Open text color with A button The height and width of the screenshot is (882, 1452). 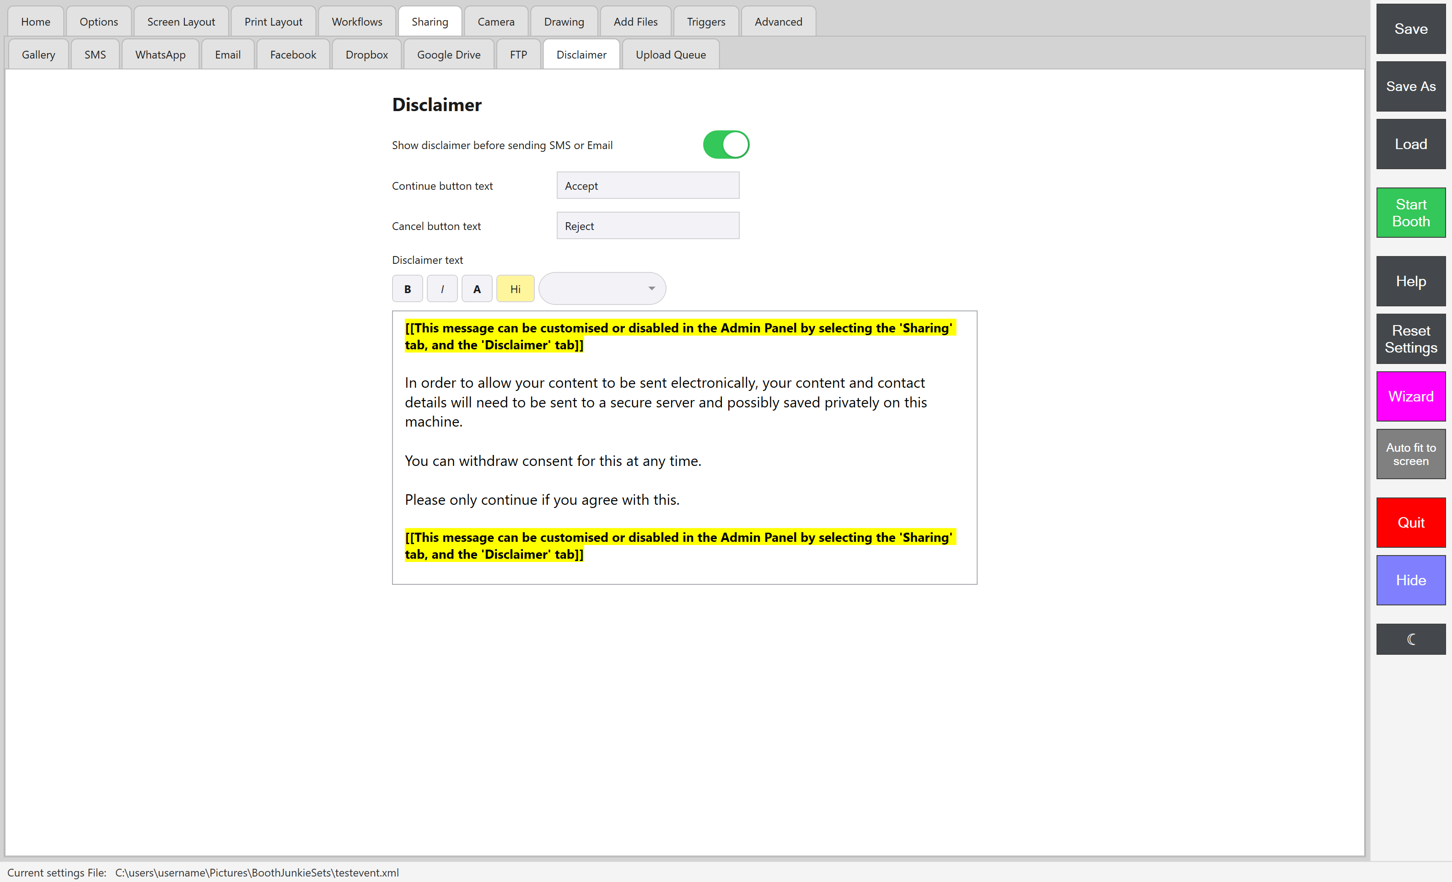[477, 289]
